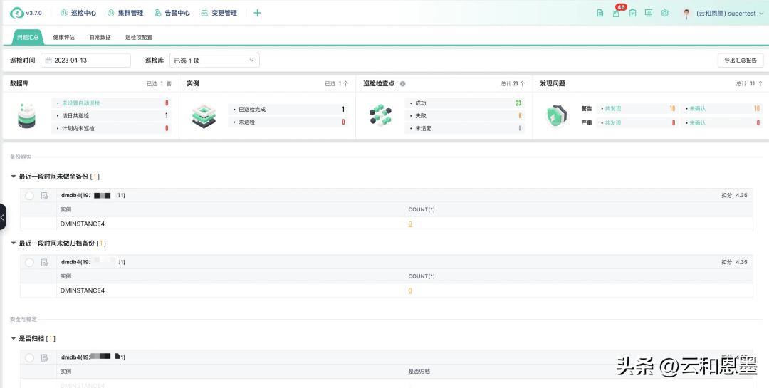The height and width of the screenshot is (388, 769).
Task: Click the layered instance icon in 实例 card
Action: [204, 116]
